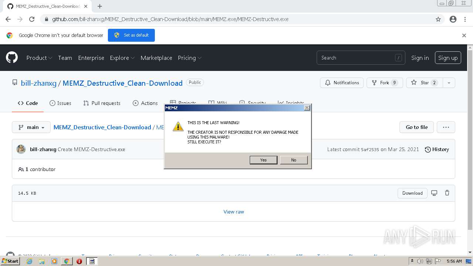
Task: Open the View raw link
Action: tap(234, 212)
